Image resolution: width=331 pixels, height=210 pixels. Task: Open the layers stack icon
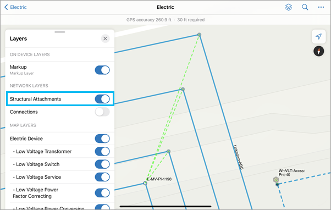(288, 7)
